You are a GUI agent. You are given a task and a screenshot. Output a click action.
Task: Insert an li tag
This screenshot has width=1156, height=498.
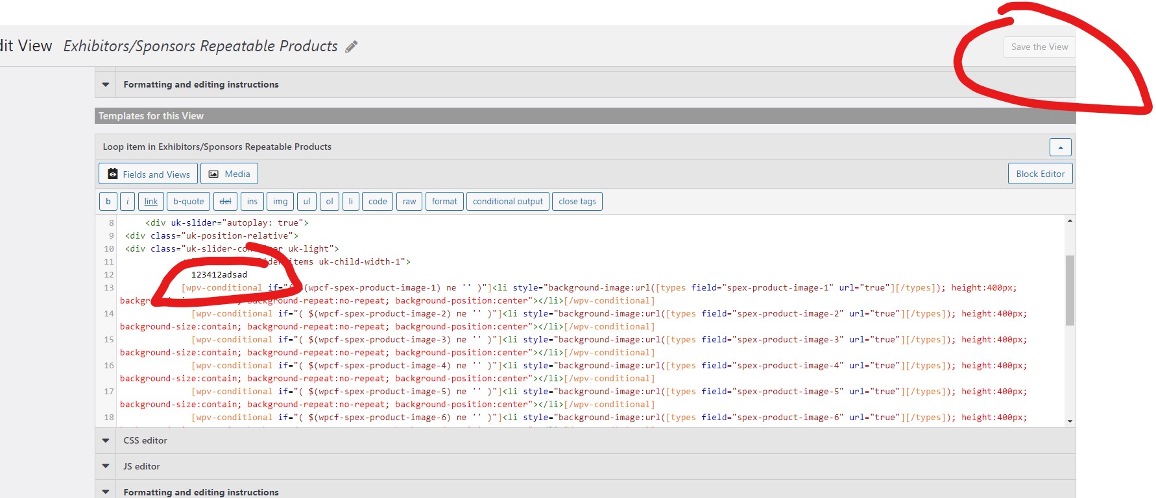click(350, 201)
